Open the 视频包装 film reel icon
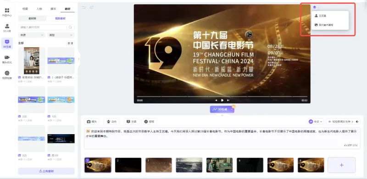367x179 pixels. click(x=7, y=75)
